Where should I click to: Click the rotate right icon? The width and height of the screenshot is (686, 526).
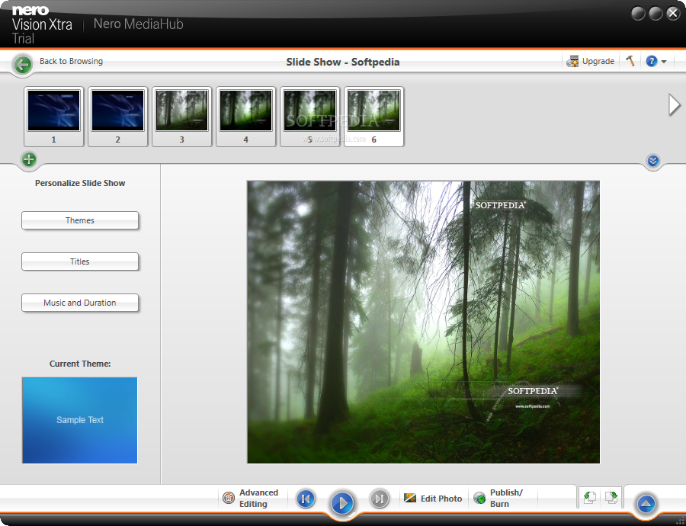pyautogui.click(x=611, y=498)
